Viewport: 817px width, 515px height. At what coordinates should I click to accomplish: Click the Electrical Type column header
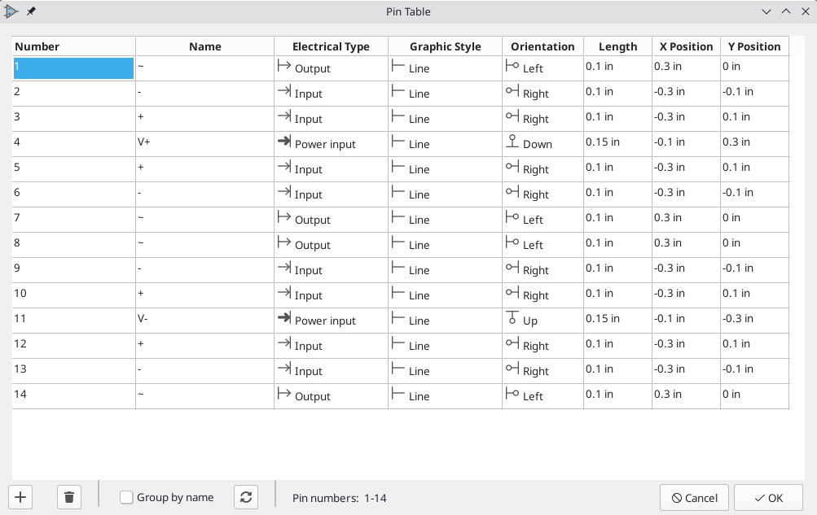[331, 46]
